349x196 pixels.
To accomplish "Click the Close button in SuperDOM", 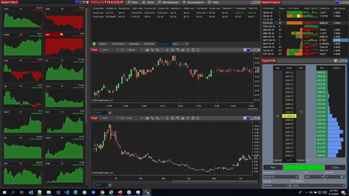I will (x=335, y=167).
